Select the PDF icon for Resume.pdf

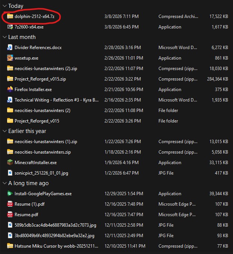point(10,215)
